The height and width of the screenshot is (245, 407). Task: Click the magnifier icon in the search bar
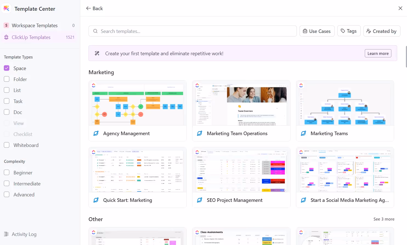[95, 31]
